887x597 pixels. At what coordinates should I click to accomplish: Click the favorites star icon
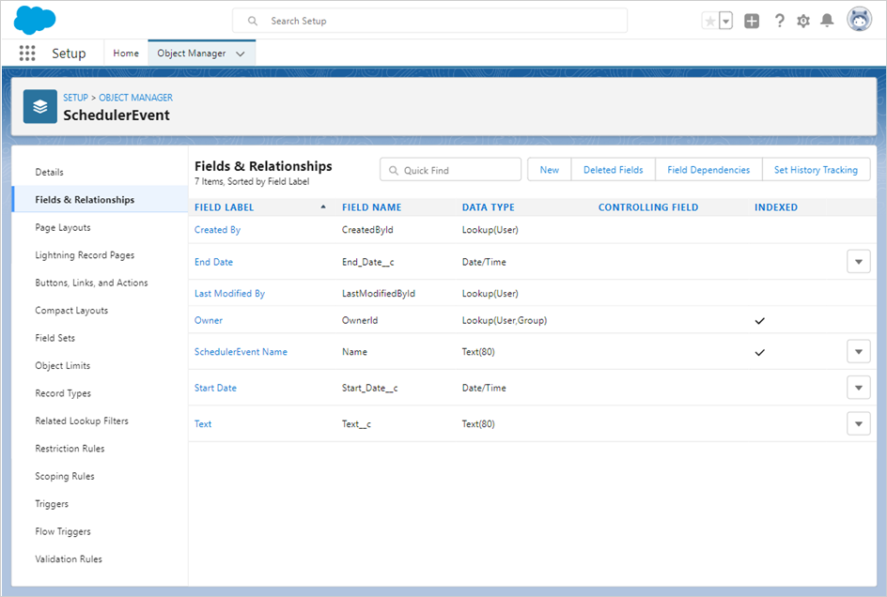click(709, 21)
